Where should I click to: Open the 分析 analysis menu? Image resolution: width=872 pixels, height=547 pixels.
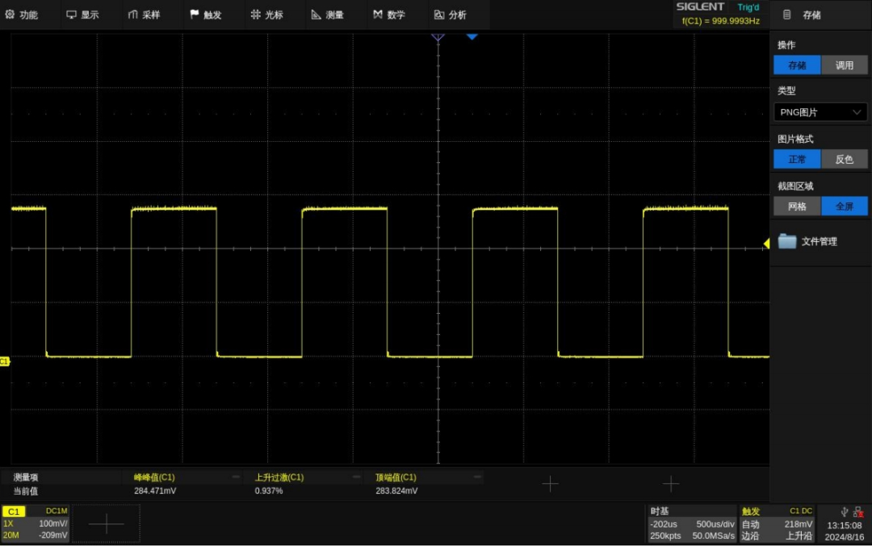click(451, 15)
